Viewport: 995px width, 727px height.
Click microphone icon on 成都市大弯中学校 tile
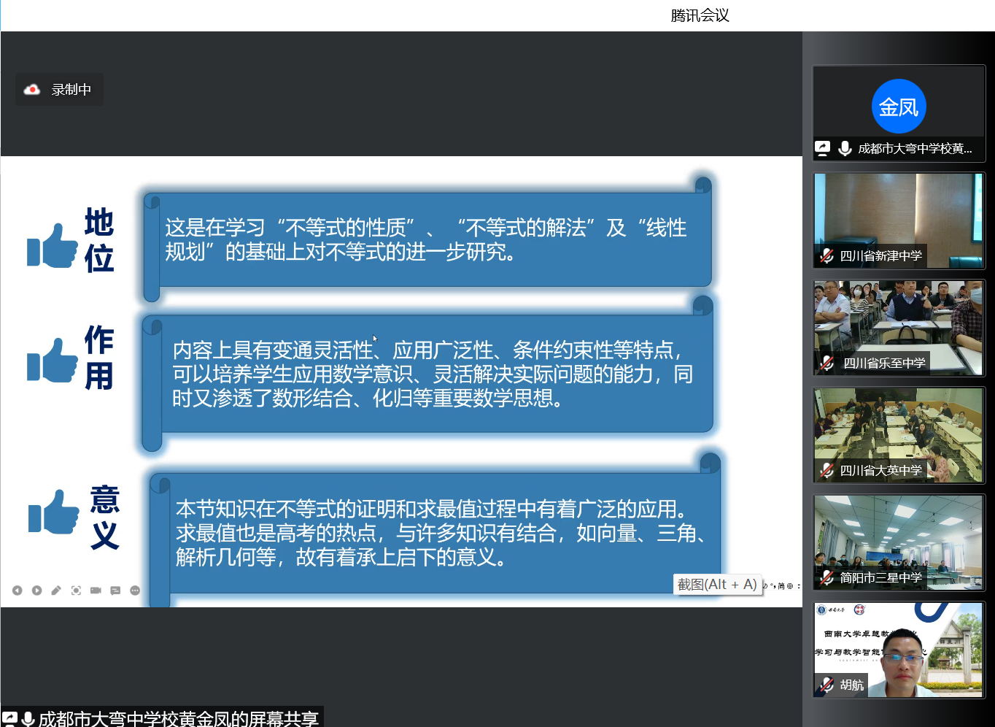click(845, 149)
